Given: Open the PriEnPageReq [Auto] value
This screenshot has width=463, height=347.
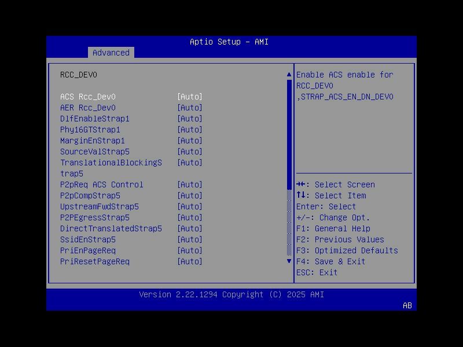Looking at the screenshot, I should point(190,250).
